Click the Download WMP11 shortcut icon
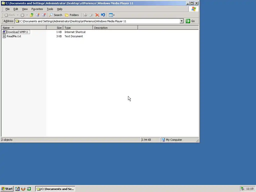The height and width of the screenshot is (192, 256). point(4,32)
